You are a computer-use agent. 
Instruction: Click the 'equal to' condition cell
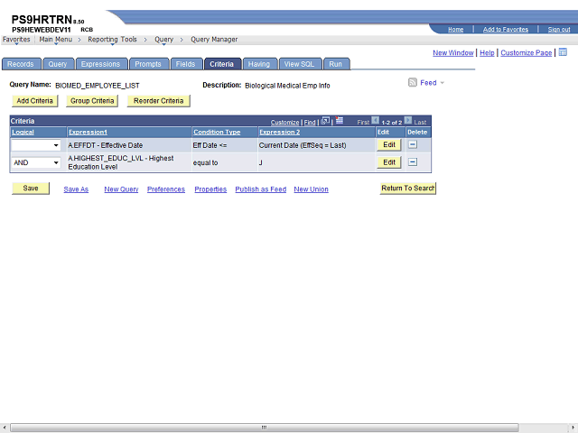click(205, 162)
